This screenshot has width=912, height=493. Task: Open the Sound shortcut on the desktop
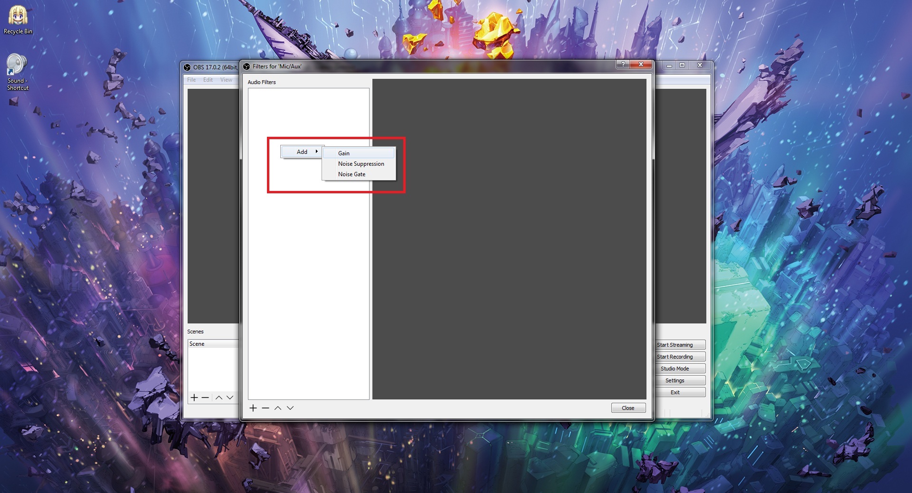18,72
